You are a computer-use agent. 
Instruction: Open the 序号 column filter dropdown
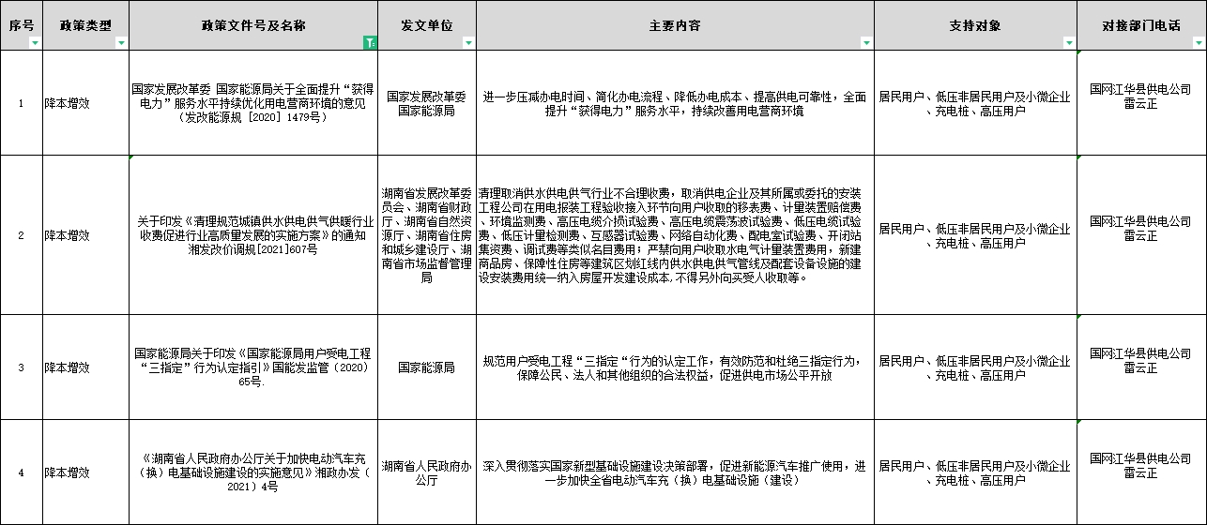pyautogui.click(x=35, y=43)
